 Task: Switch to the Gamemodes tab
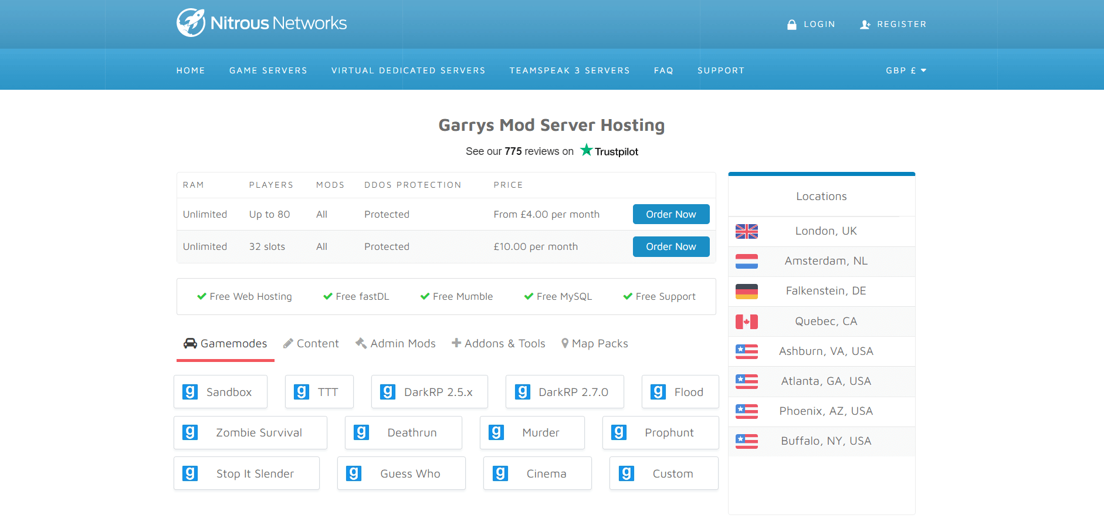(x=225, y=344)
